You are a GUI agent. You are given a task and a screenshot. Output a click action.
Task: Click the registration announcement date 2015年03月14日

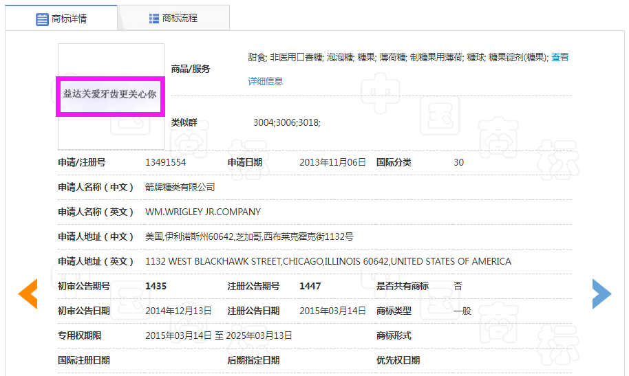pyautogui.click(x=332, y=311)
